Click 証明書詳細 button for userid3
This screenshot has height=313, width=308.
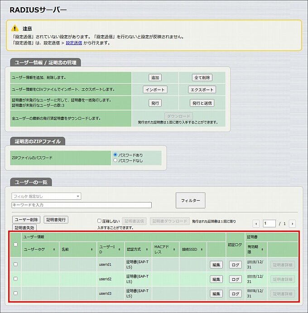(283, 294)
